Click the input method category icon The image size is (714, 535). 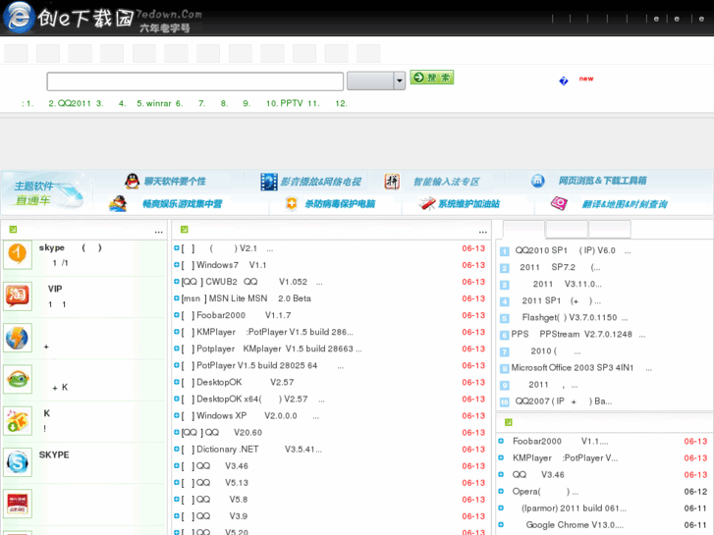[392, 182]
